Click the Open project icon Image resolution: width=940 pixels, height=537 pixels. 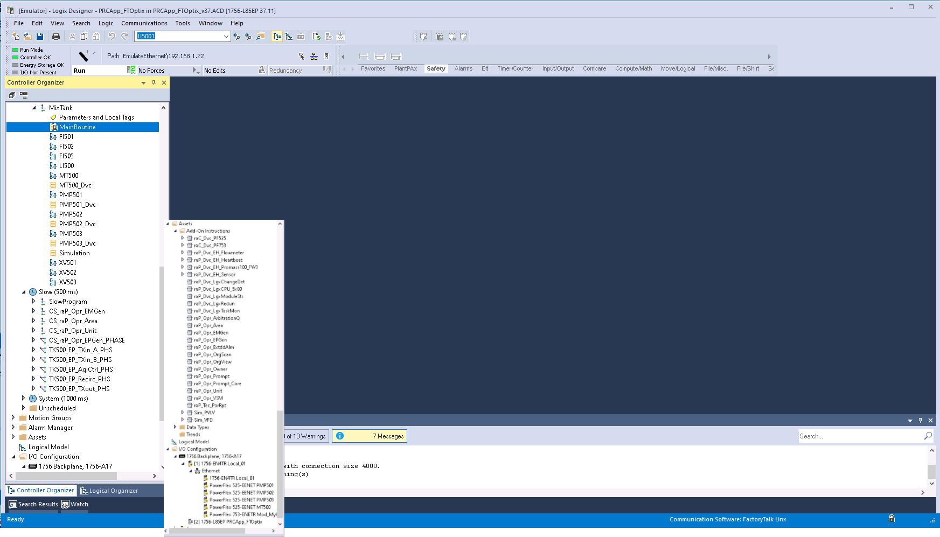[28, 37]
